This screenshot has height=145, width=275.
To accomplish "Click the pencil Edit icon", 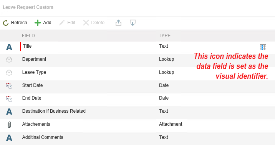I will (62, 23).
